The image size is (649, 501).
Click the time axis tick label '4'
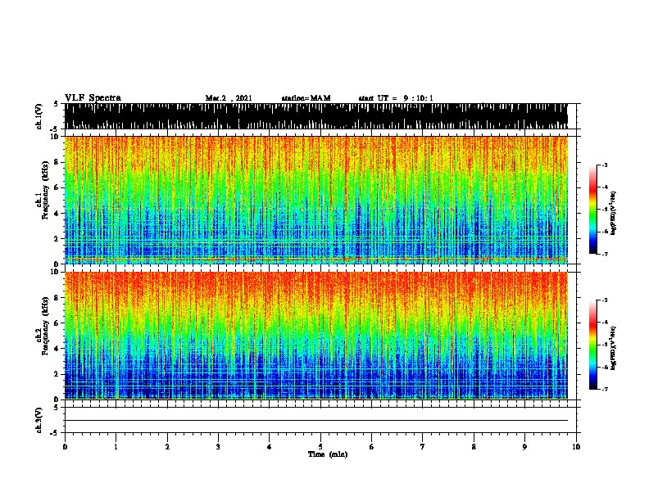tap(270, 447)
